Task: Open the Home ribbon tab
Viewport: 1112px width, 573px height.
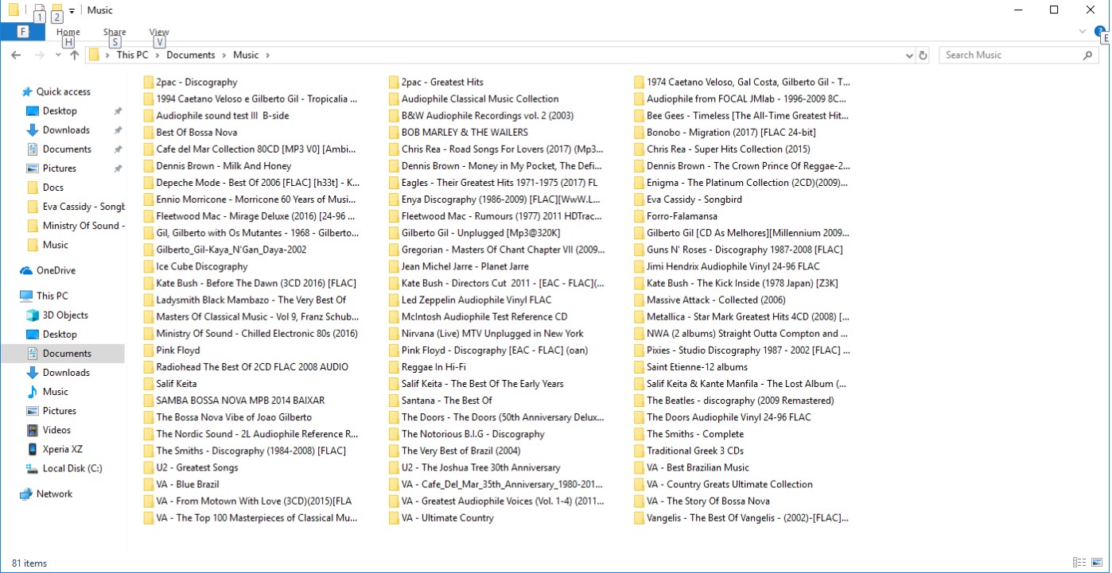Action: [x=68, y=33]
